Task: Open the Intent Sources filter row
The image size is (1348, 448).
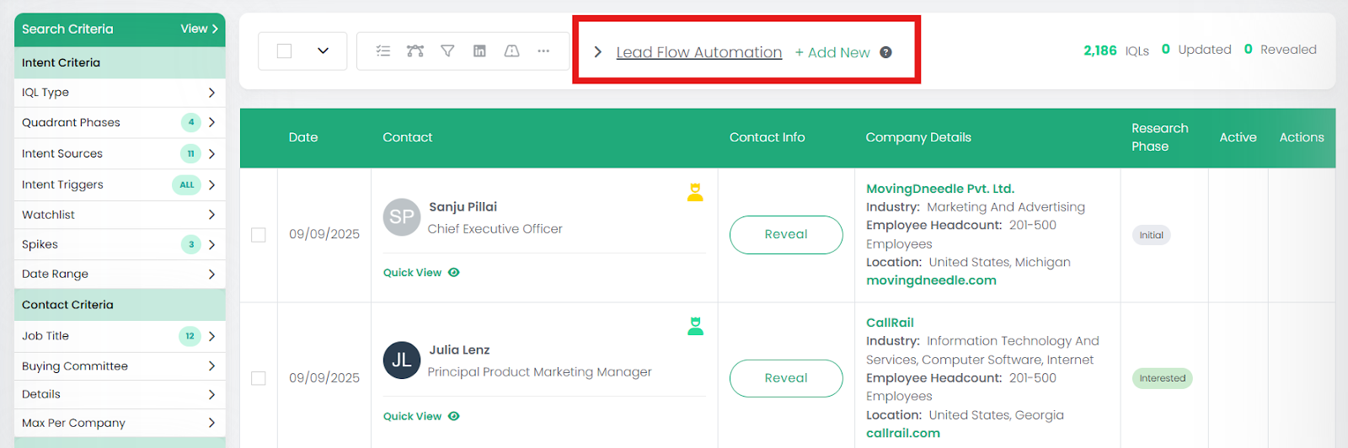Action: pyautogui.click(x=120, y=153)
